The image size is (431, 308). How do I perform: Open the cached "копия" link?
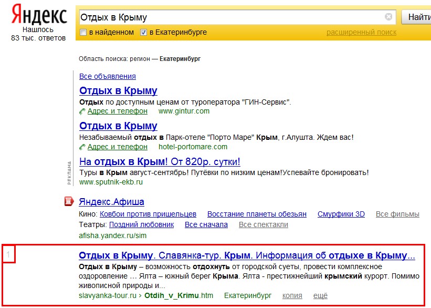(292, 296)
